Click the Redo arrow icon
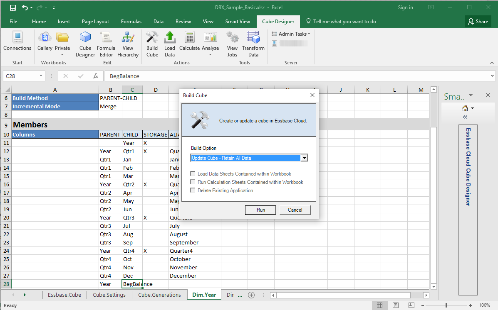The image size is (498, 310). point(40,7)
